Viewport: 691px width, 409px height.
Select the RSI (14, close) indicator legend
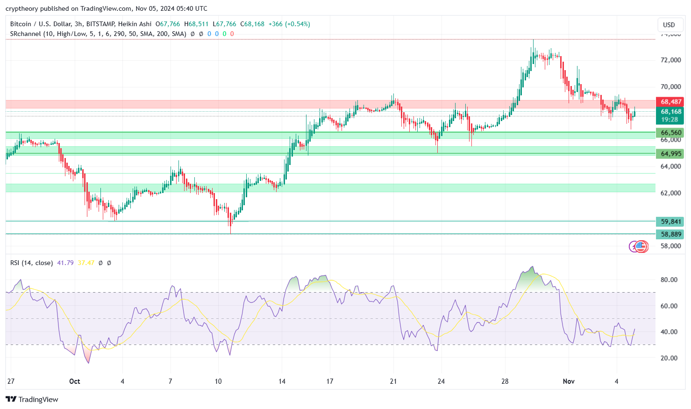(31, 263)
